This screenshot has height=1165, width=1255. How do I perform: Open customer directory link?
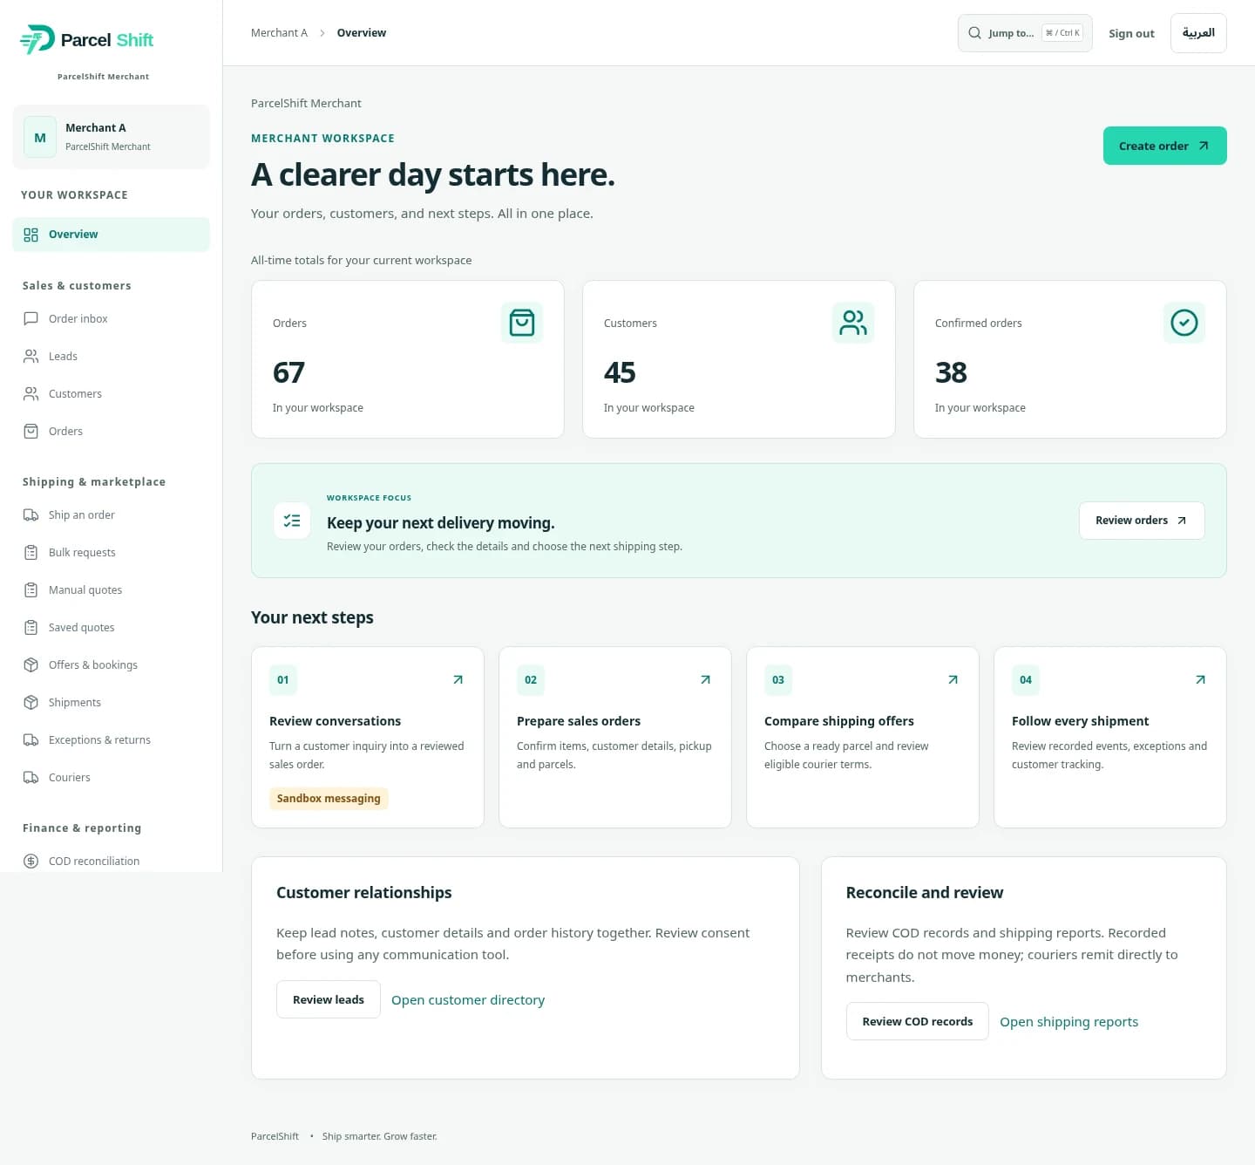[x=468, y=1000]
